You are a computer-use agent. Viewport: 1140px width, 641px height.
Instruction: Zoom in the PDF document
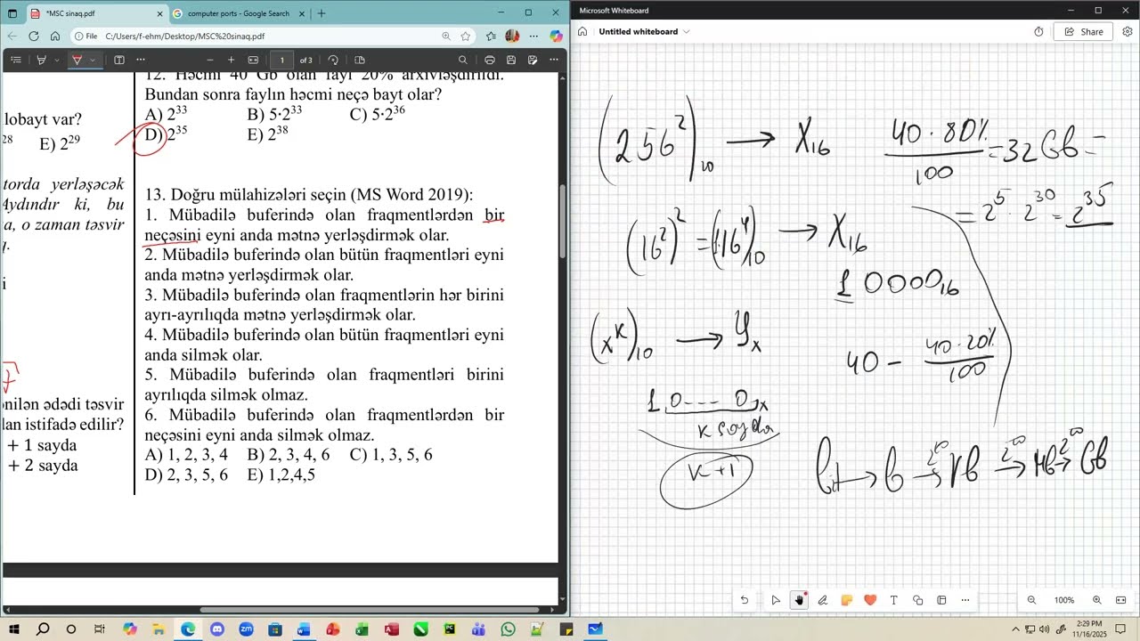pyautogui.click(x=231, y=60)
